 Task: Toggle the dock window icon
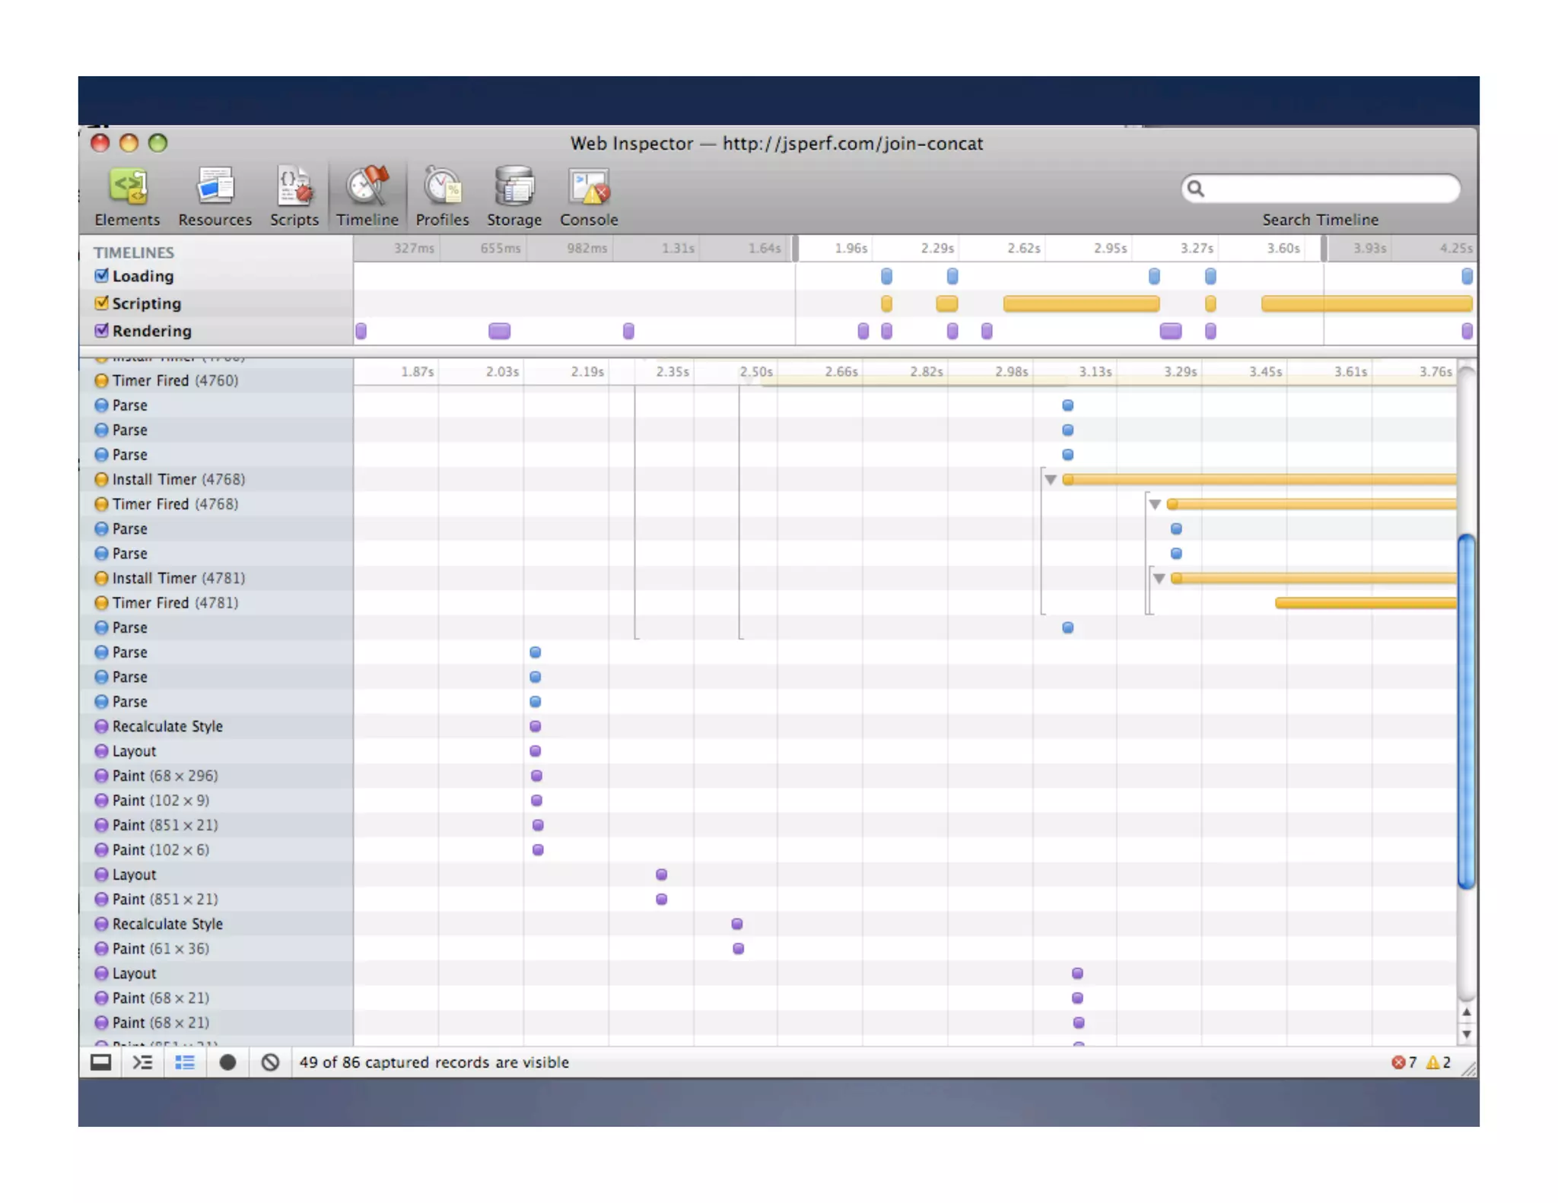tap(101, 1062)
